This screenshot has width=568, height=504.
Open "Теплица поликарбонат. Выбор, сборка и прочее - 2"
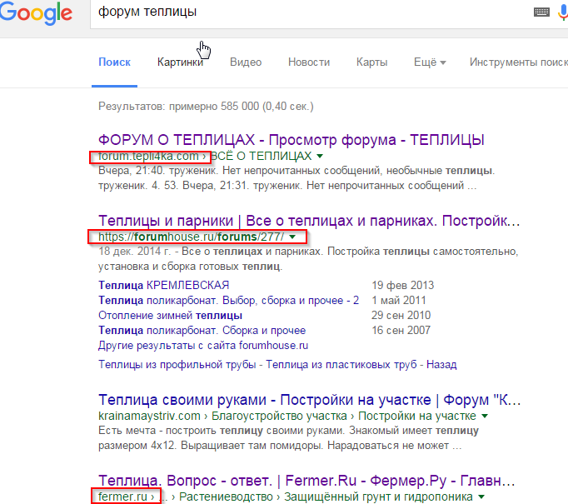tap(228, 301)
